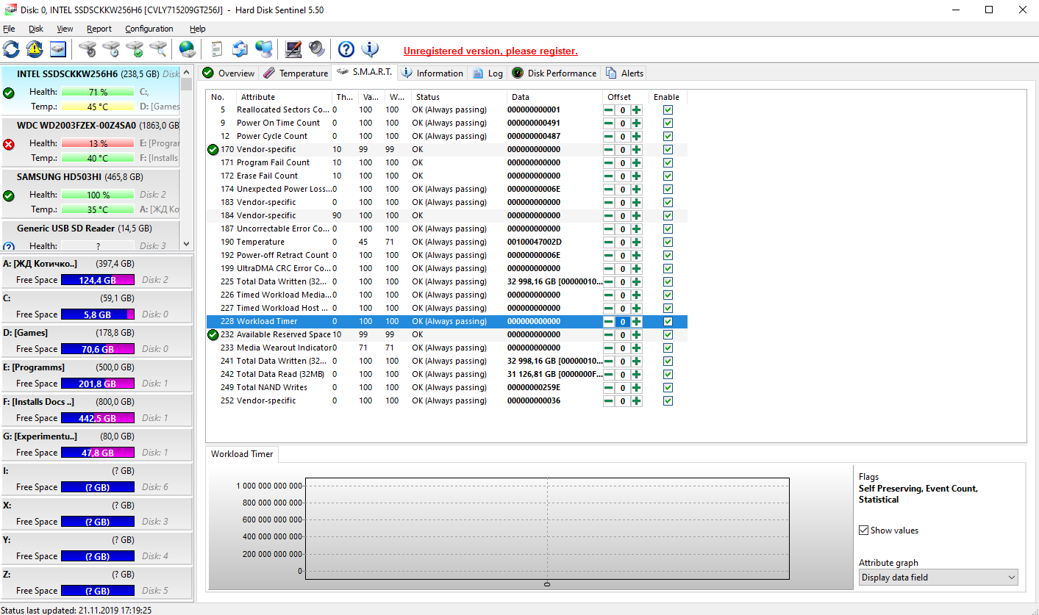Sort by the No. column header
The image size is (1039, 615).
click(x=221, y=97)
